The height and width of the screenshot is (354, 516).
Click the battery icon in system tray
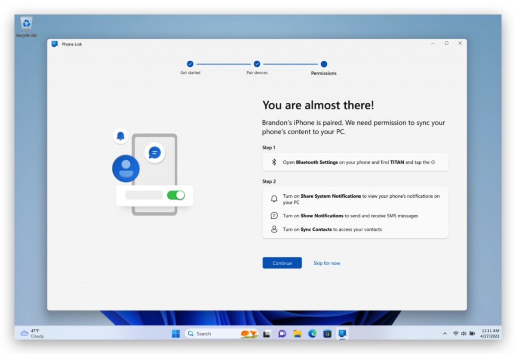(x=472, y=333)
